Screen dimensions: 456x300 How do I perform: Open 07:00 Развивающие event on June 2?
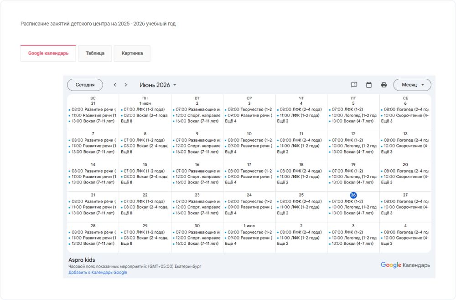pyautogui.click(x=197, y=110)
